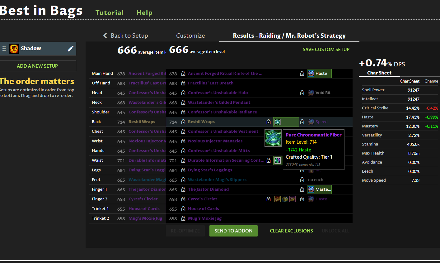Click Save Custom Setup link

pos(326,50)
